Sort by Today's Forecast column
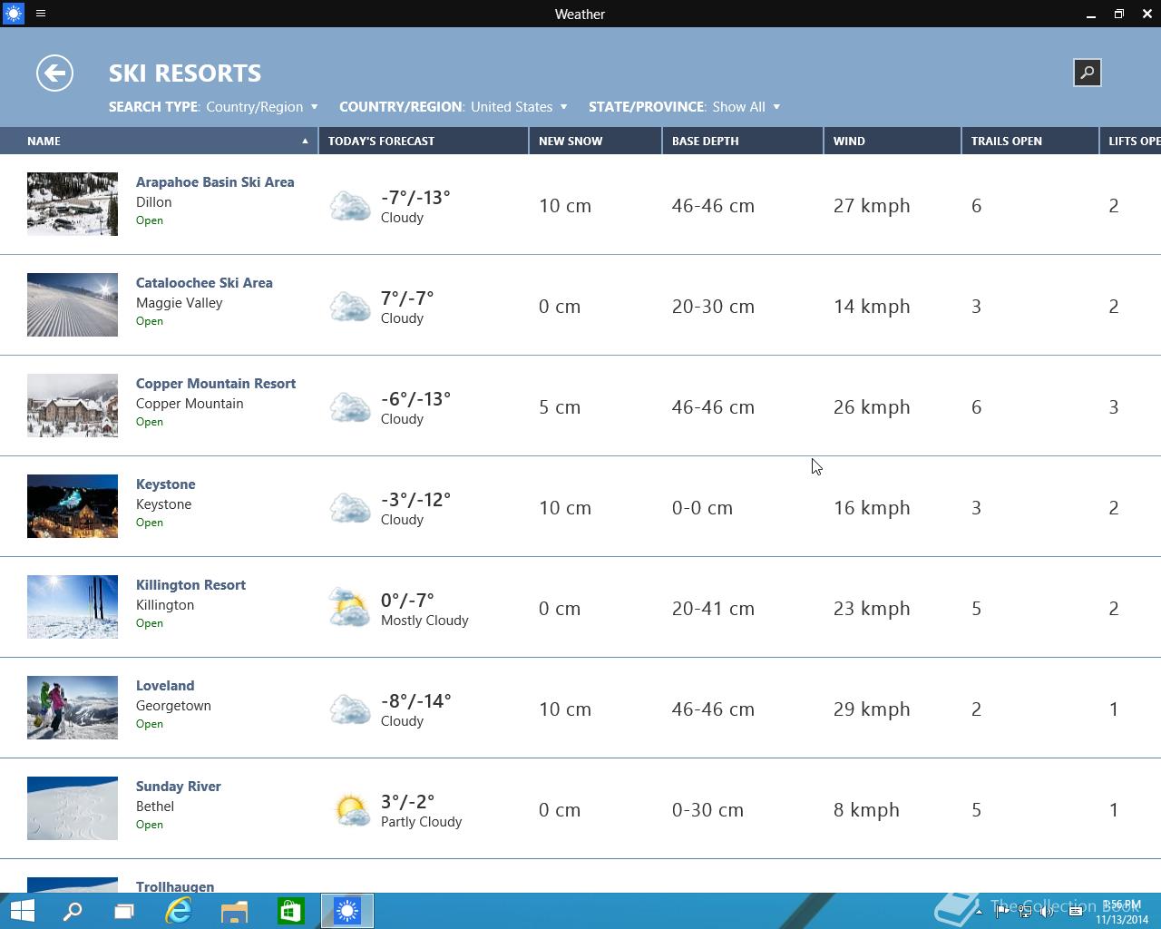This screenshot has height=929, width=1161. pos(424,141)
